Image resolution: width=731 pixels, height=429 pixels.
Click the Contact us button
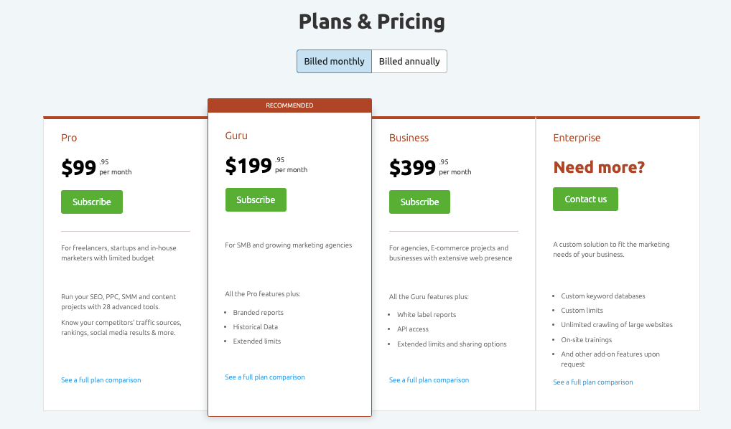click(585, 199)
